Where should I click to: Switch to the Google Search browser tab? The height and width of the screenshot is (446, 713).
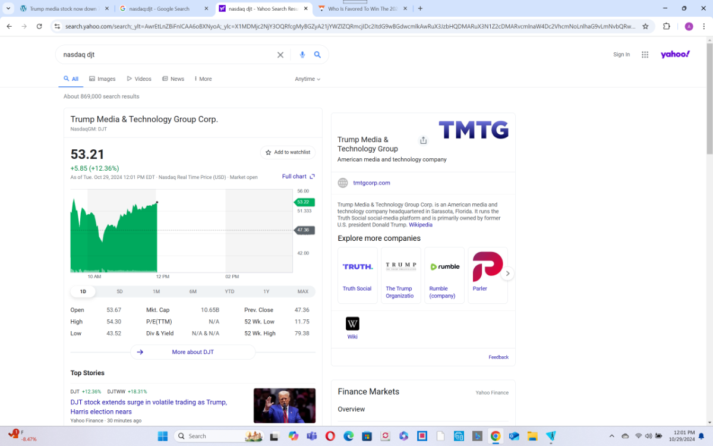(164, 9)
